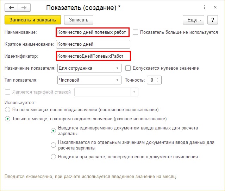Close the Показатель form with X
225x191 pixels.
point(215,7)
